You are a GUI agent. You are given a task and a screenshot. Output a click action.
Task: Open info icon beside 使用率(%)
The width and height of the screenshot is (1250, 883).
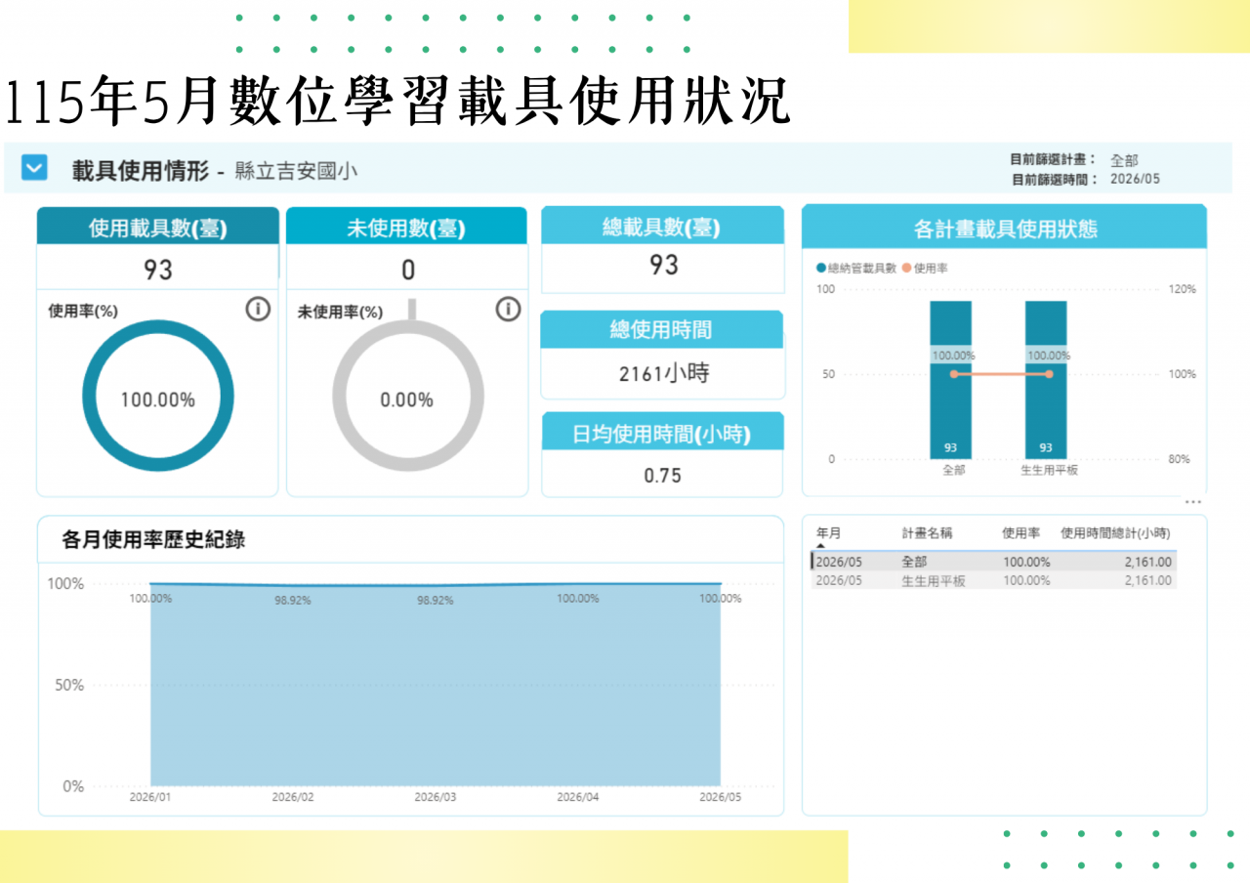click(x=257, y=310)
